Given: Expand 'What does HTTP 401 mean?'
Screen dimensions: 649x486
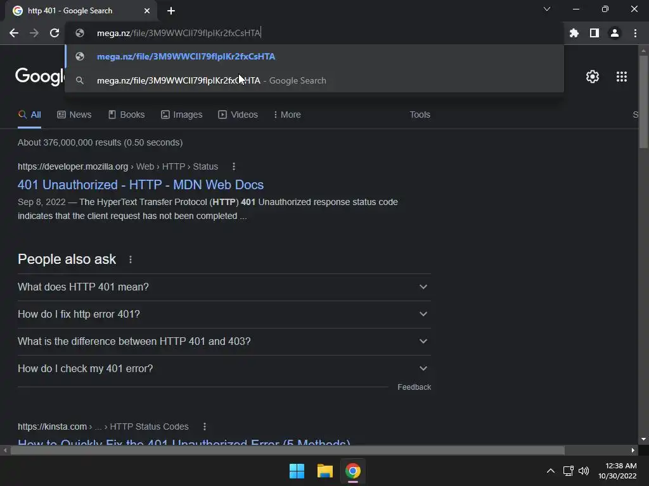Looking at the screenshot, I should [224, 287].
